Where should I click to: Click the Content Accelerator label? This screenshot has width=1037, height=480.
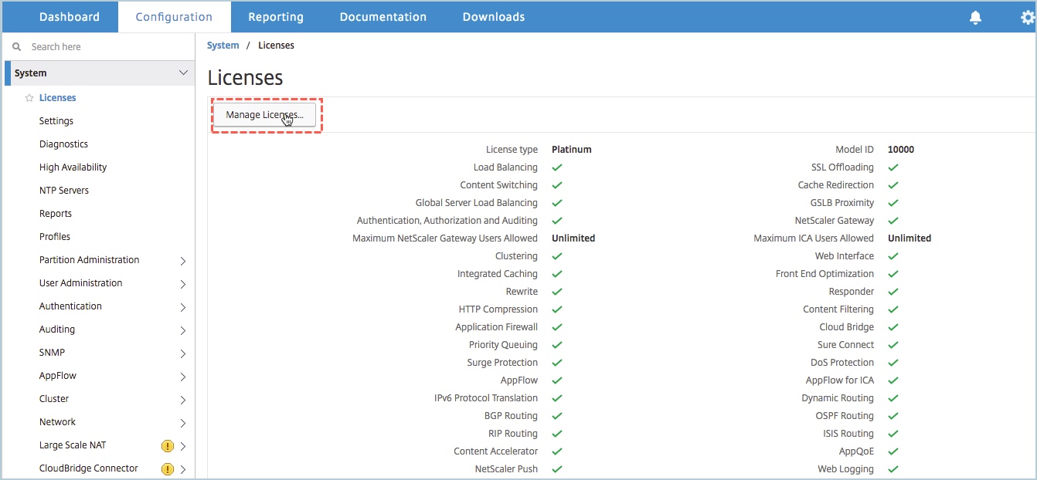pos(495,451)
